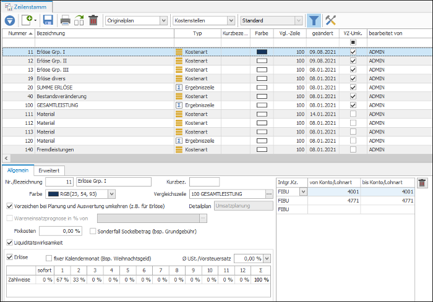This screenshot has height=302, width=433.
Task: Open the USt./Vorsteuersatz percentage dropdown
Action: [267, 259]
